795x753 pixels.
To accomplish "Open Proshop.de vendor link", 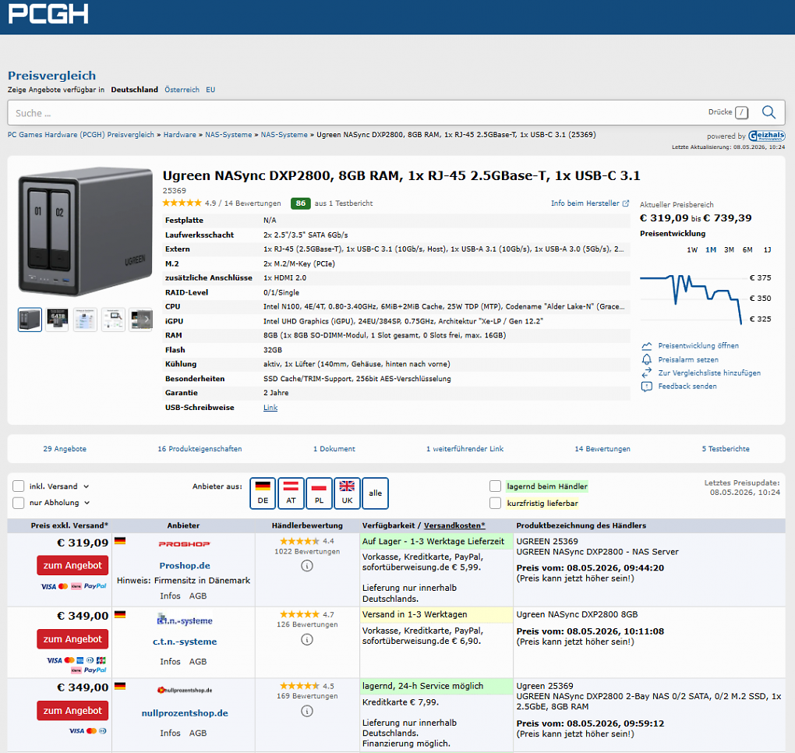I will pos(185,566).
